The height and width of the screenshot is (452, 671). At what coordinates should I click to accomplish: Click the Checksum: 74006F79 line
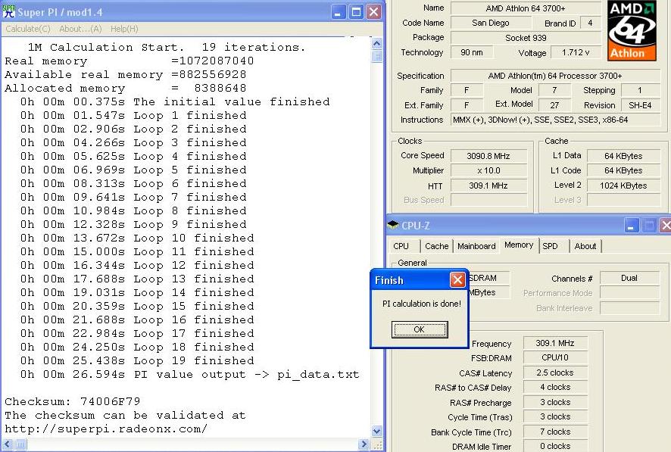(x=72, y=401)
